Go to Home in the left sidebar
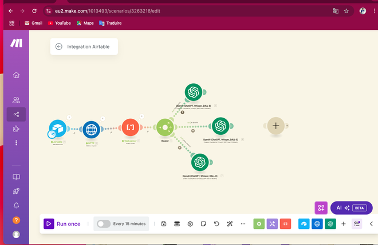The image size is (378, 245). 16,75
